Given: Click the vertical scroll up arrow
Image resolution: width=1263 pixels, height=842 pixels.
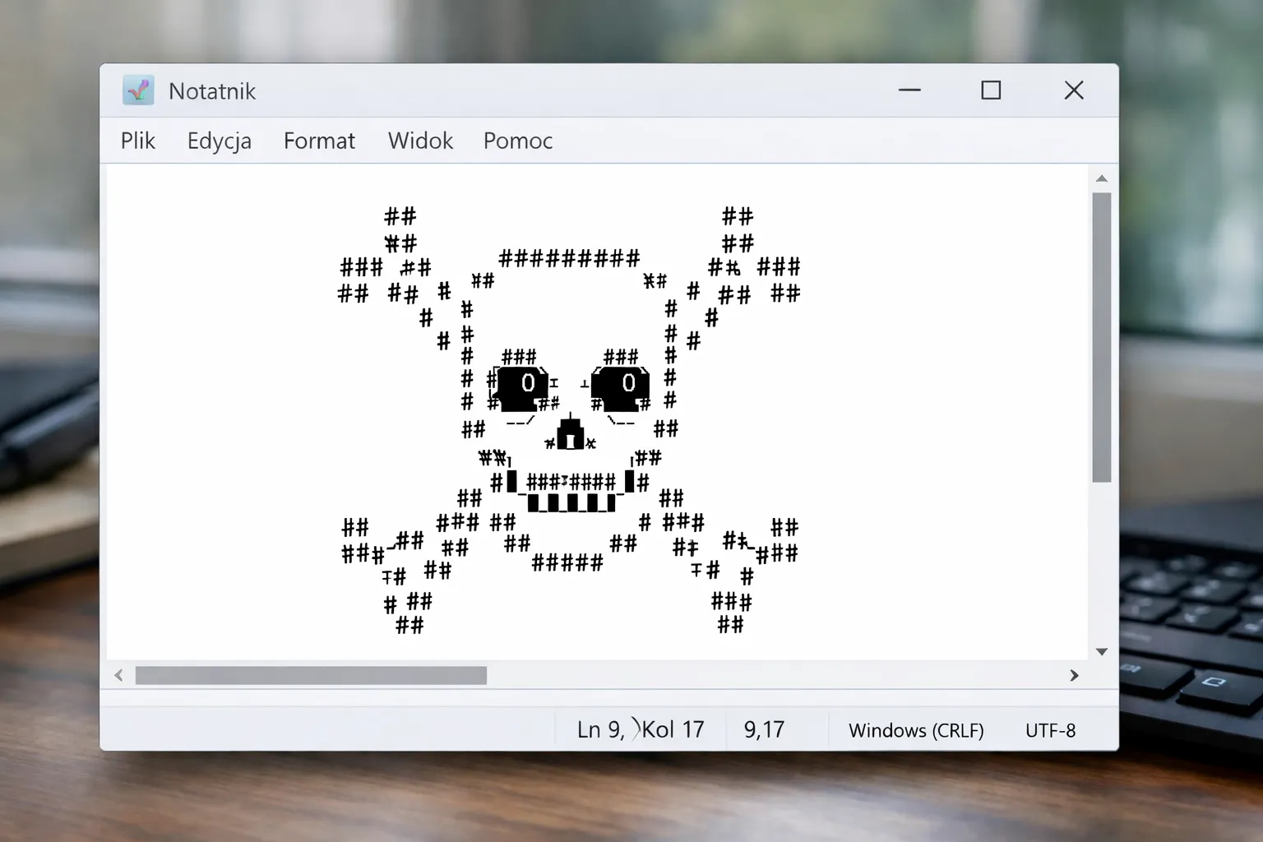Looking at the screenshot, I should tap(1102, 178).
